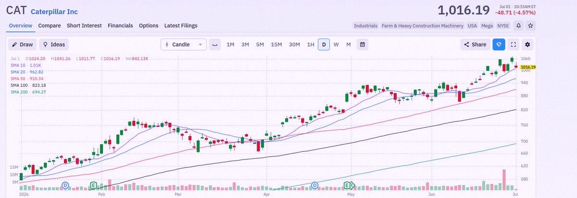
Task: Open the calendar date range picker
Action: tap(363, 45)
